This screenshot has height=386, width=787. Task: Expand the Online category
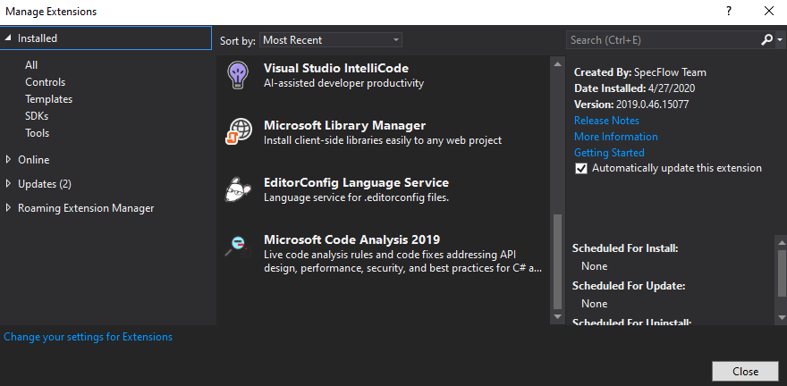[7, 159]
